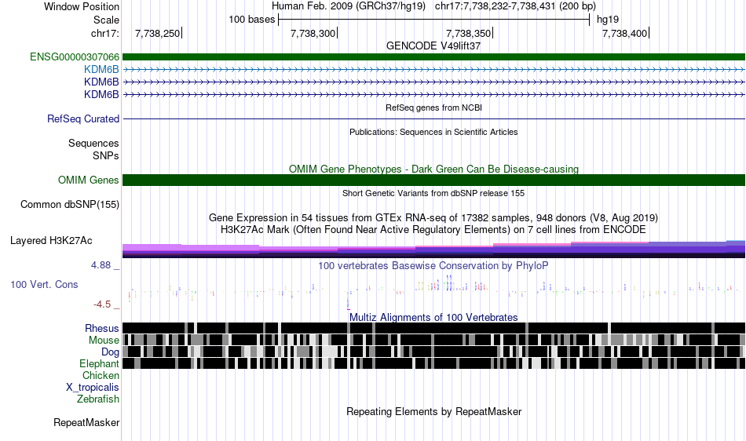
Task: Click the RefSeq Curated track label
Action: coord(82,118)
